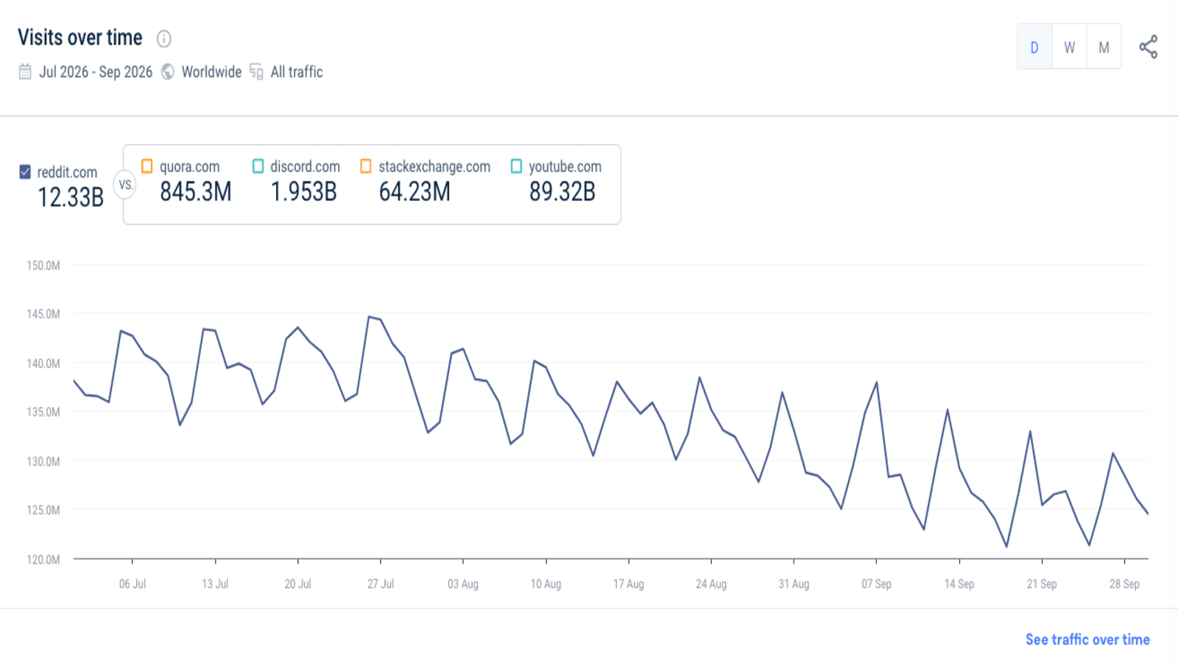The height and width of the screenshot is (662, 1178).
Task: Click the globe icon next to Worldwide
Action: [168, 71]
